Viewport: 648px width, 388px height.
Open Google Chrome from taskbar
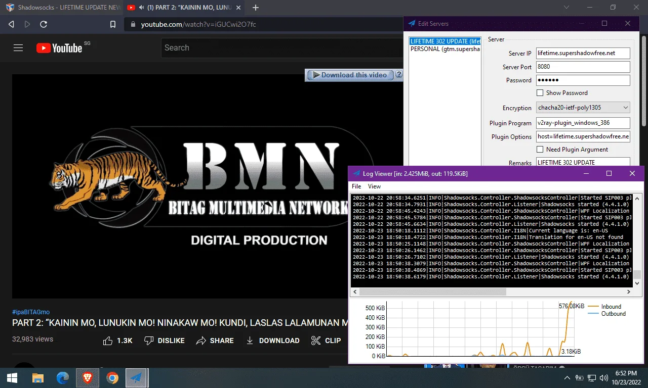pos(112,377)
